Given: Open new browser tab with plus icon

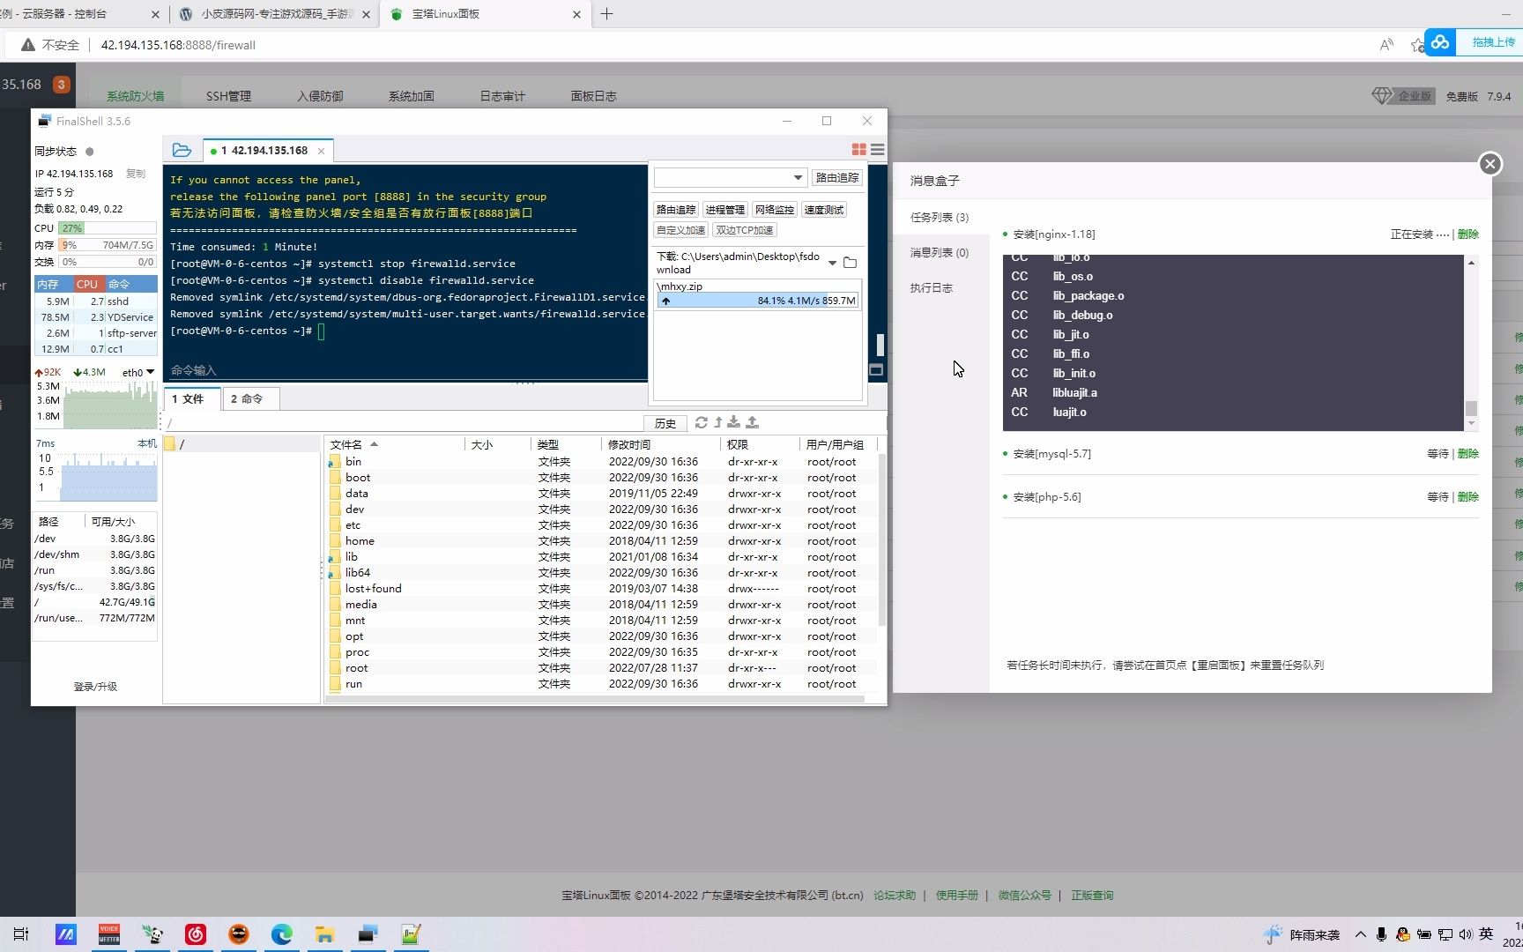Looking at the screenshot, I should click(x=606, y=14).
